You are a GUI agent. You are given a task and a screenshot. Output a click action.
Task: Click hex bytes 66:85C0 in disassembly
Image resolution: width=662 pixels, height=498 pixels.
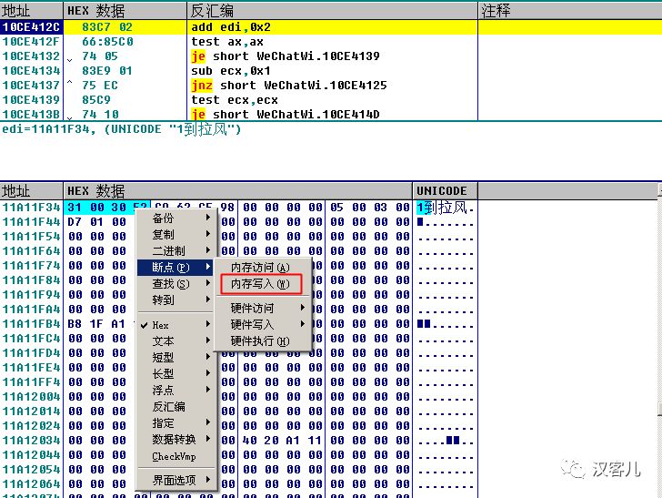tap(107, 42)
